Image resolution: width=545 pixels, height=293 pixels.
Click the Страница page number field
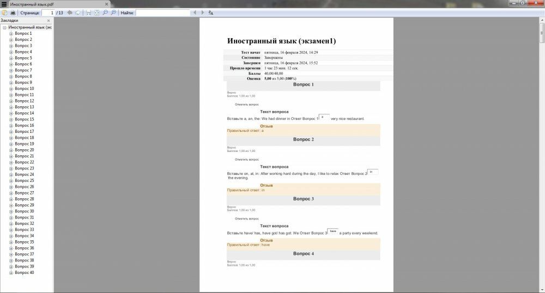48,13
